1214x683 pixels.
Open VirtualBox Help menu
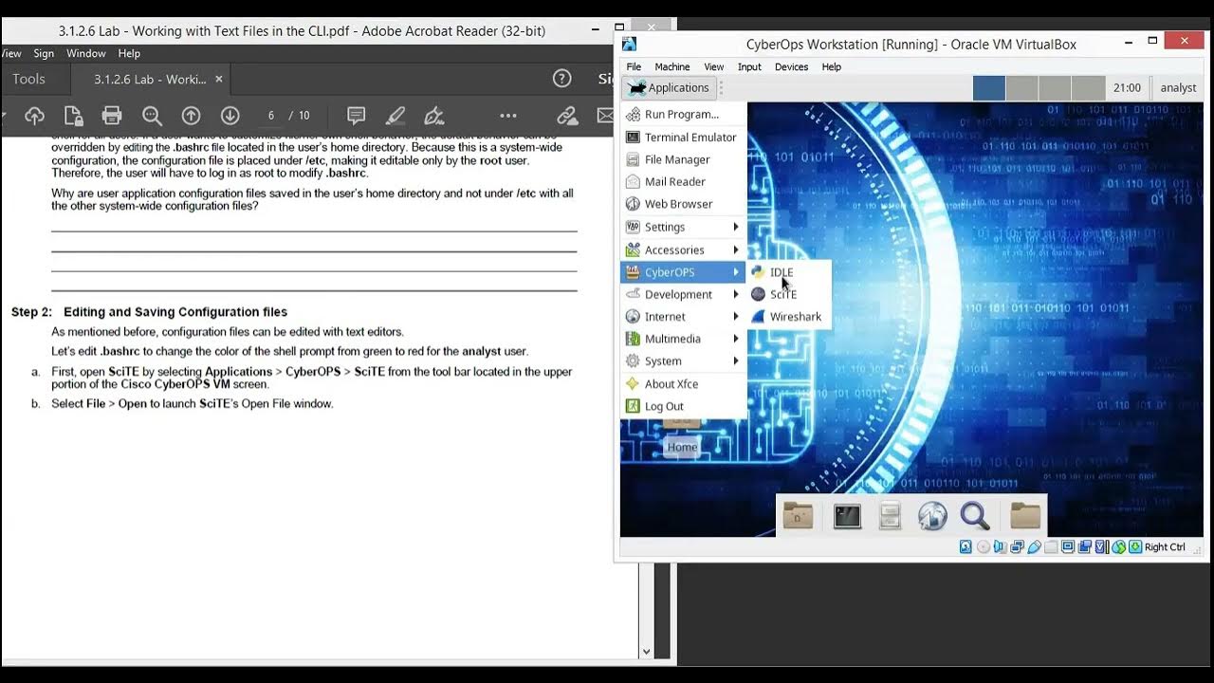(x=832, y=67)
